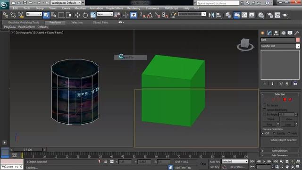Click the Add Time Tag label
This screenshot has width=302, height=170.
[x=183, y=168]
